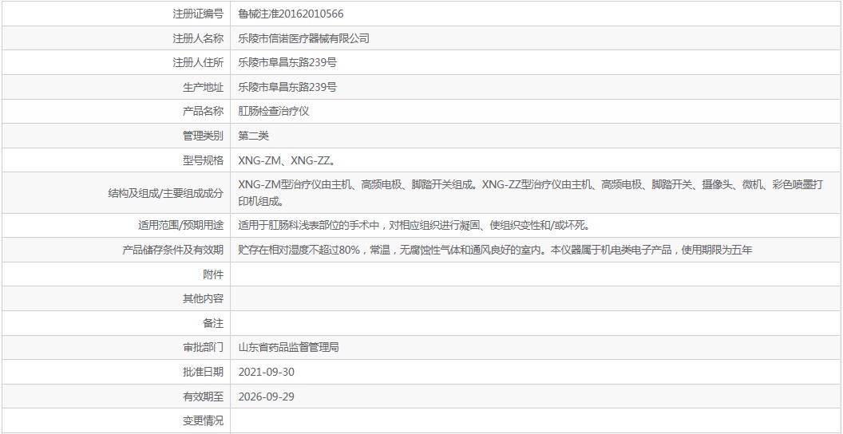Image resolution: width=843 pixels, height=434 pixels.
Task: Select structure description starting XNG-ZM型治疗仪
Action: click(531, 193)
